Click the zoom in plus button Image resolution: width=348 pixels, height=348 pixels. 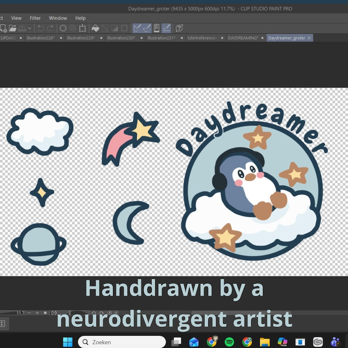point(37,313)
